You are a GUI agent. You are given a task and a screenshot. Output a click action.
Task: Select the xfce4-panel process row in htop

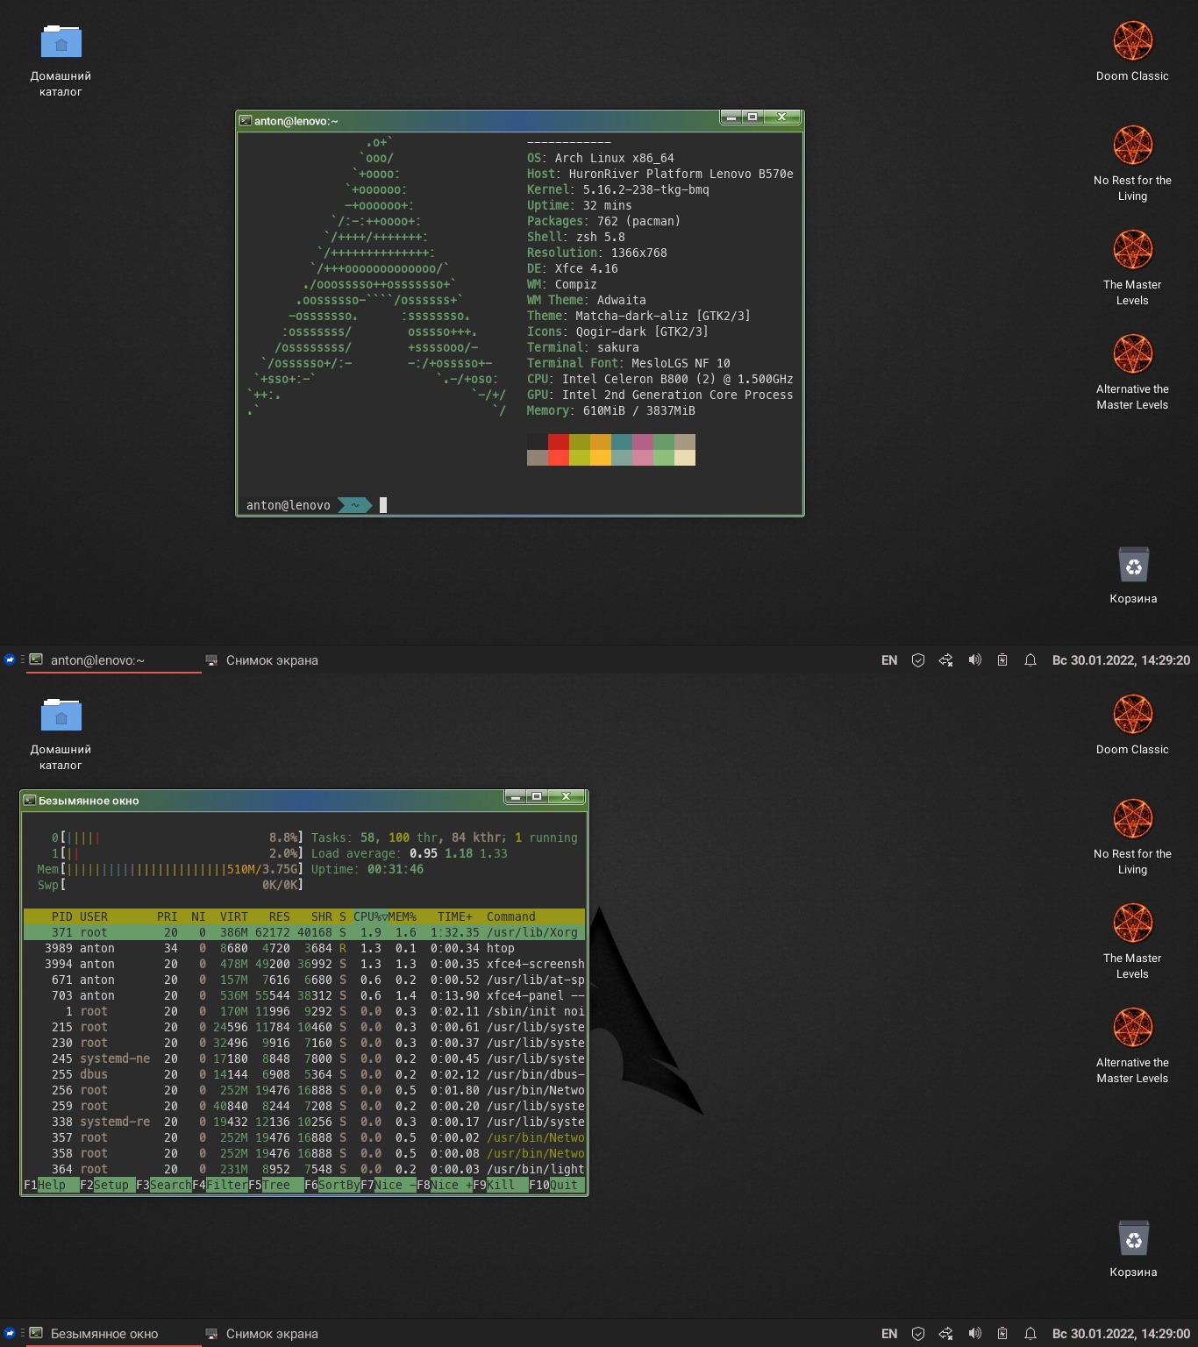(x=304, y=995)
